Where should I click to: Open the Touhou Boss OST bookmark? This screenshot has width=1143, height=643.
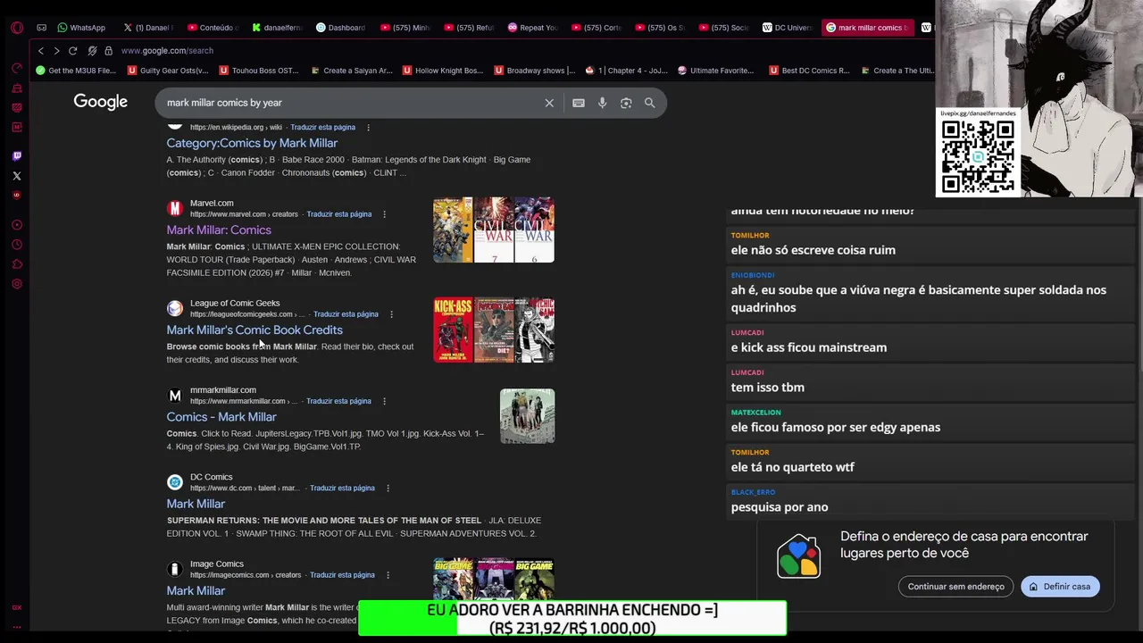point(260,71)
